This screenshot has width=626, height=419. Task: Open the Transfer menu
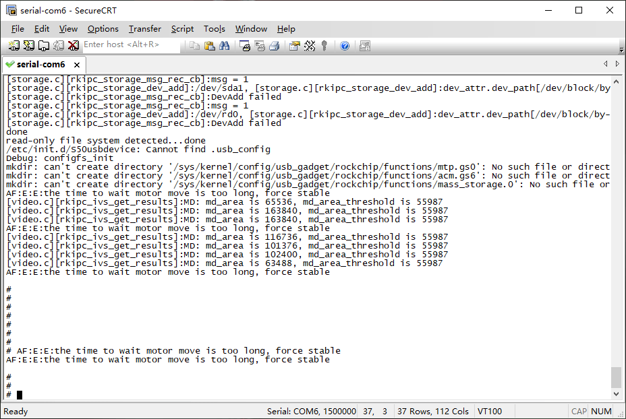coord(145,29)
